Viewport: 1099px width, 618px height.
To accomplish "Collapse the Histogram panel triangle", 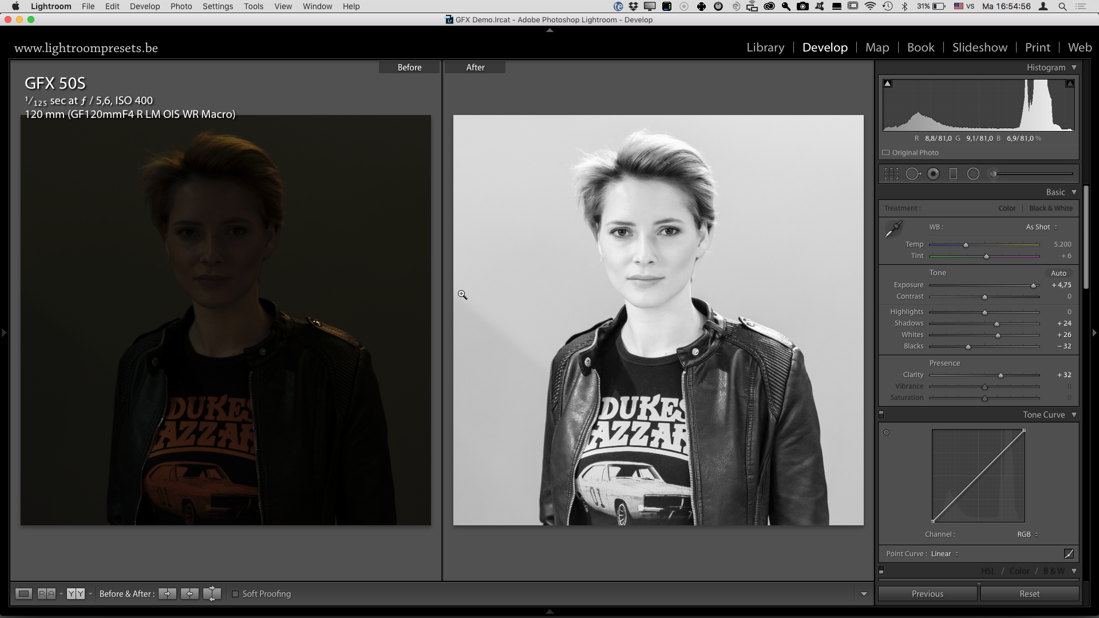I will point(1074,68).
